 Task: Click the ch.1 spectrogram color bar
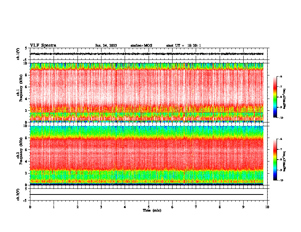pyautogui.click(x=275, y=97)
